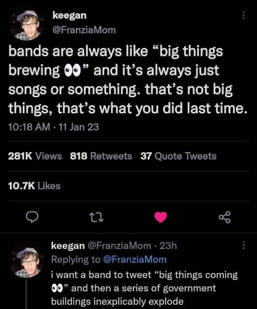Click the keegan display name at top

[69, 15]
